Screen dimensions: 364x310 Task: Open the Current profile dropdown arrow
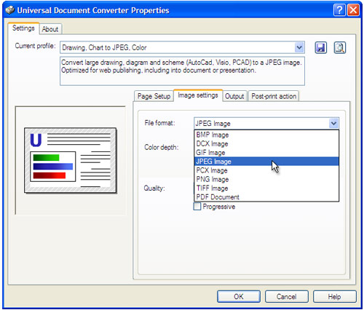pos(299,47)
